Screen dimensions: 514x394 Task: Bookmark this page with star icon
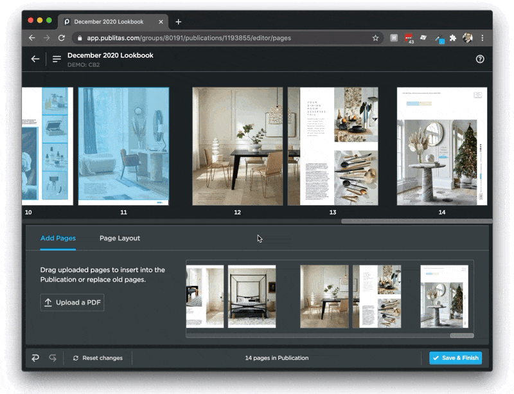tap(375, 38)
